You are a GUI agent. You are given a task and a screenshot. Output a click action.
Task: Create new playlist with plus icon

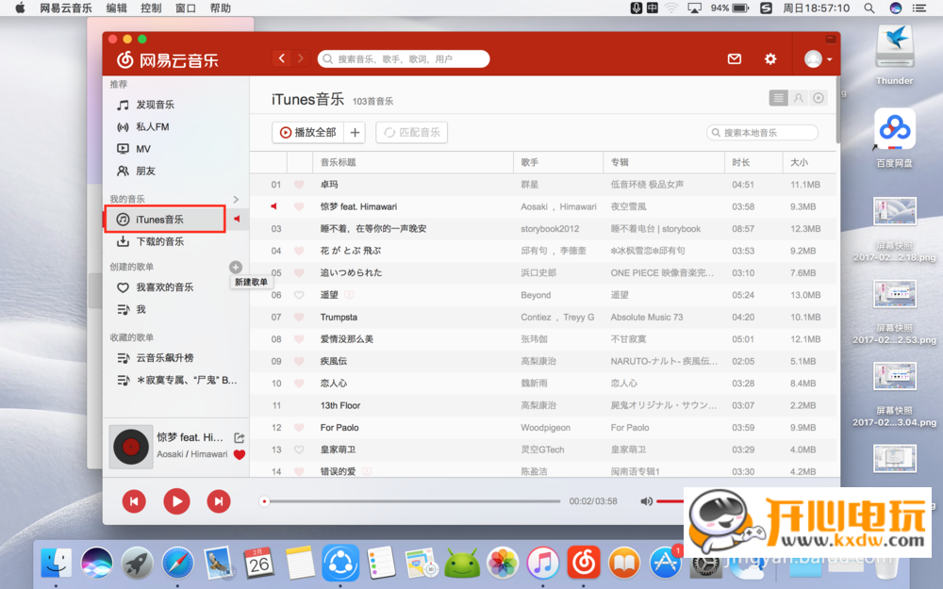pyautogui.click(x=236, y=268)
